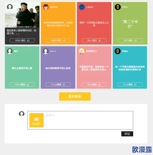Click the 960人赞过 like button

pyautogui.click(x=94, y=84)
